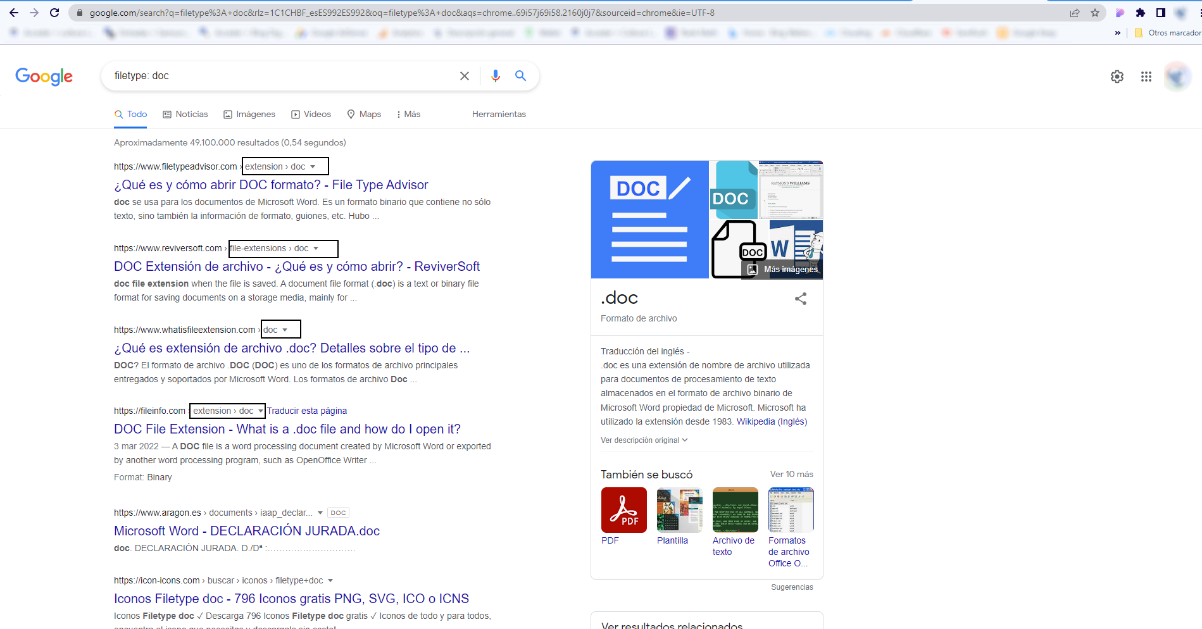This screenshot has height=629, width=1202.
Task: Switch to the Maps tab
Action: [364, 115]
